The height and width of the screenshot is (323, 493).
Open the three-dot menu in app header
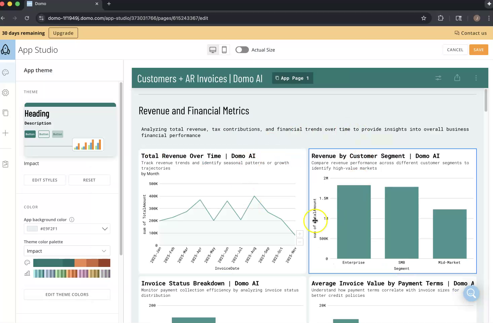click(x=476, y=78)
